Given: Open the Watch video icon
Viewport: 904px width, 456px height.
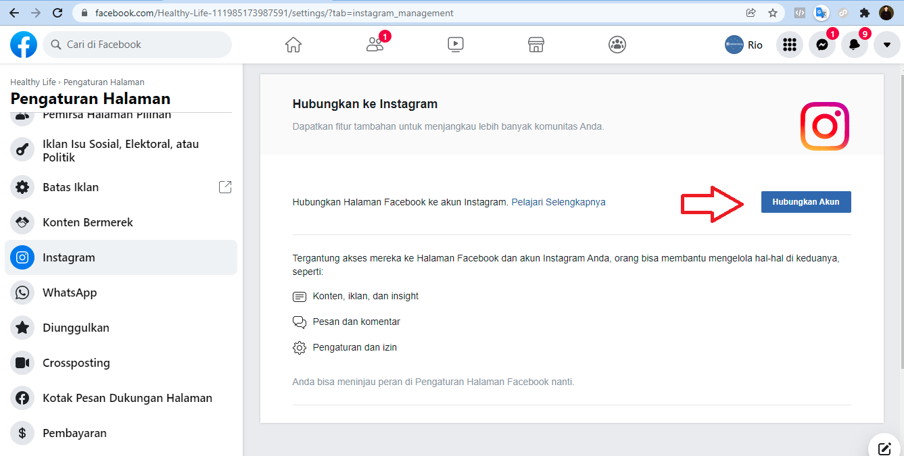Looking at the screenshot, I should 456,45.
